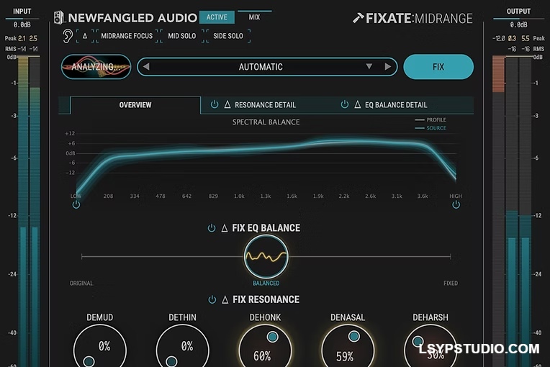The image size is (550, 367).
Task: Click the delta icon next to EQ Balance Detail
Action: click(x=358, y=104)
